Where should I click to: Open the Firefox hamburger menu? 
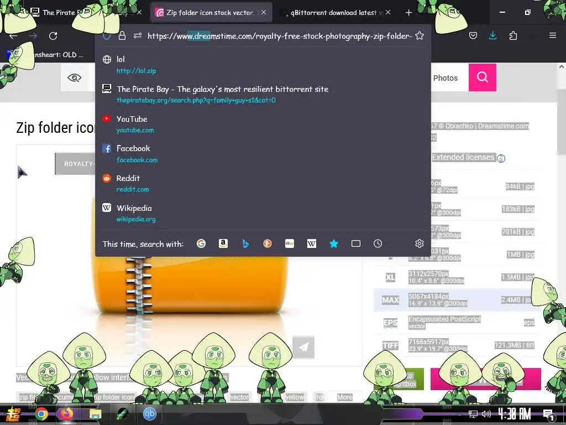click(552, 35)
